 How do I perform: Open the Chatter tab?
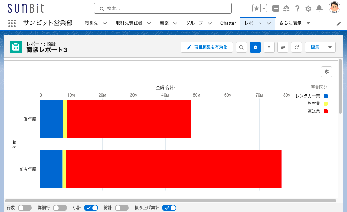[x=228, y=23]
